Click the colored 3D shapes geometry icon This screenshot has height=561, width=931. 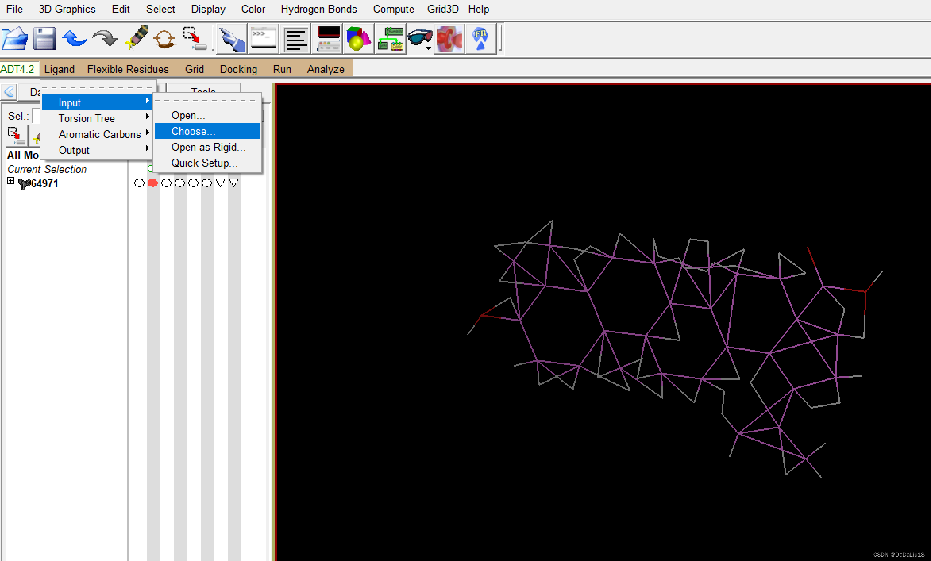tap(358, 39)
